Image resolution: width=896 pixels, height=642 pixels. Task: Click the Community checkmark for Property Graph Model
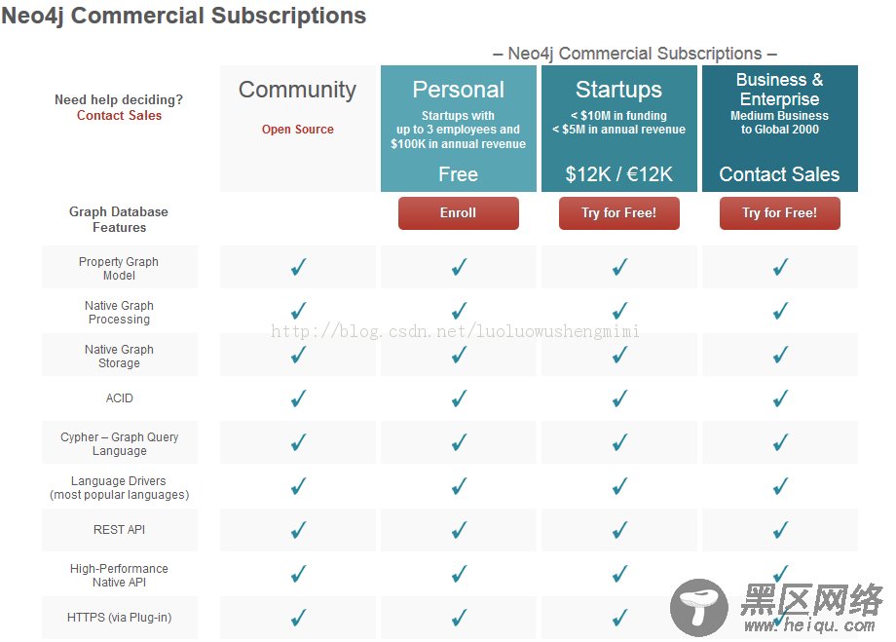298,267
